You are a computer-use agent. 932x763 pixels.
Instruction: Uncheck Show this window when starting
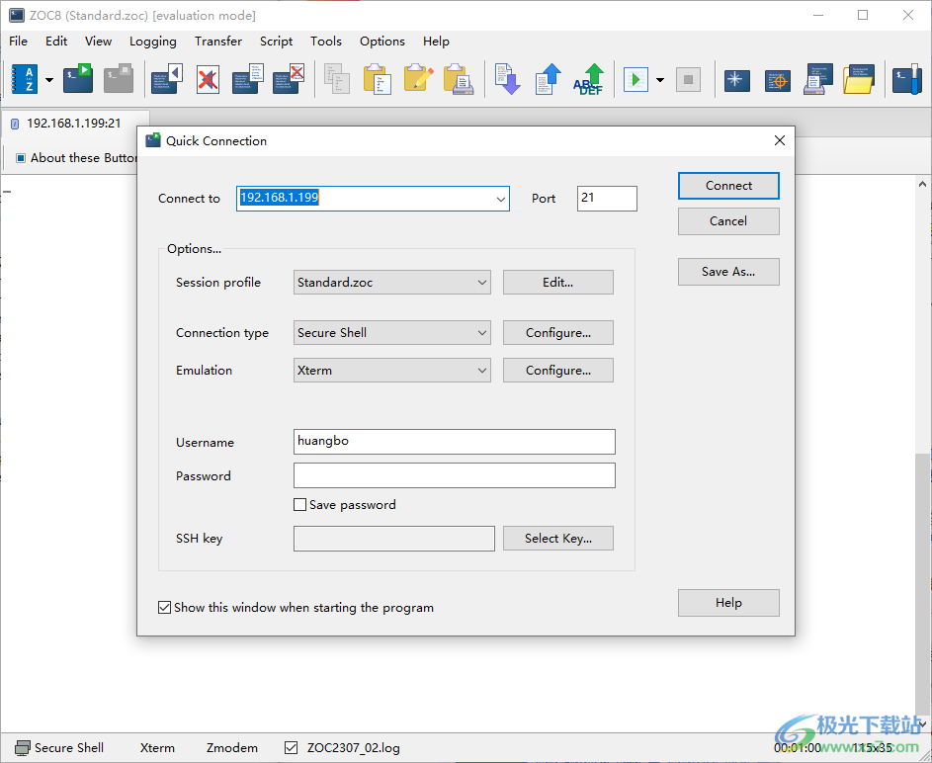click(165, 608)
